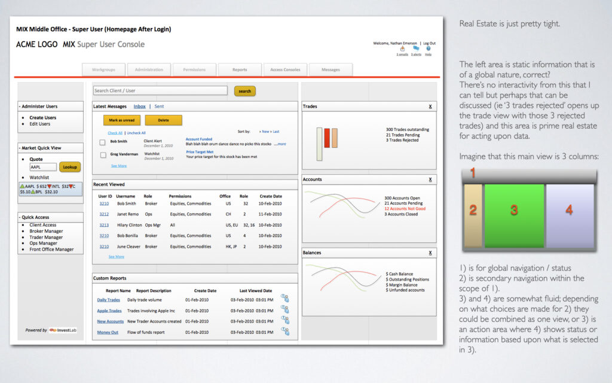
Task: Click Check All in Latest Messages
Action: [x=115, y=133]
